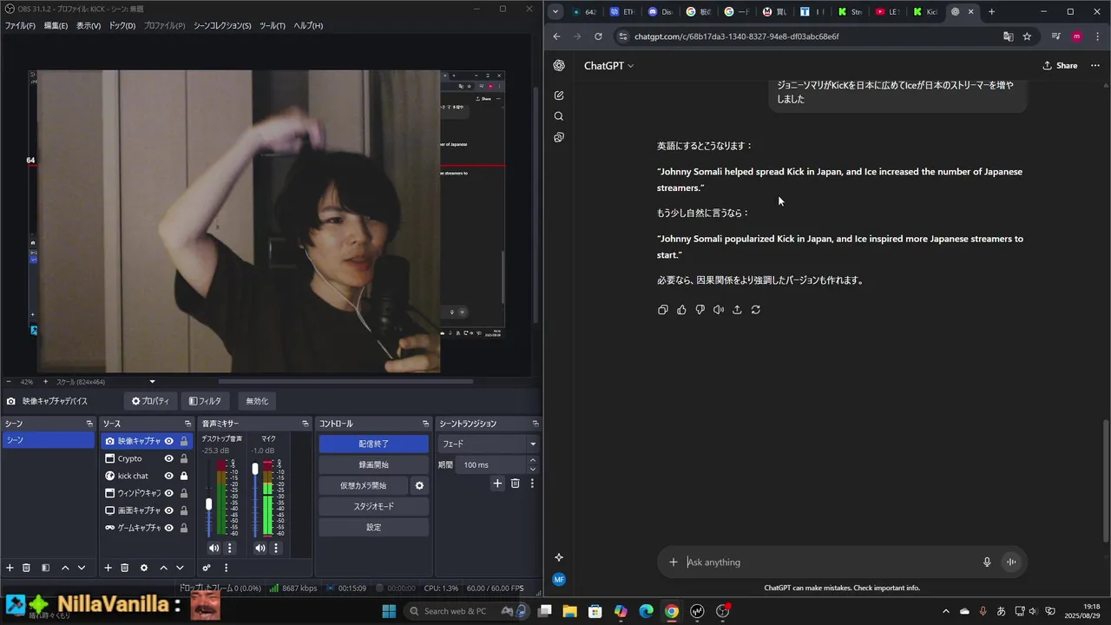1111x625 pixels.
Task: Open source プロパティ properties button
Action: [150, 401]
